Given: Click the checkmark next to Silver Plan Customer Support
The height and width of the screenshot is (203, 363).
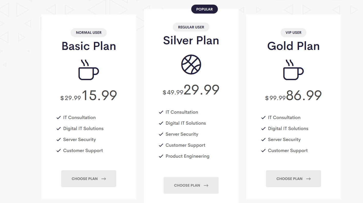Looking at the screenshot, I should pyautogui.click(x=161, y=145).
